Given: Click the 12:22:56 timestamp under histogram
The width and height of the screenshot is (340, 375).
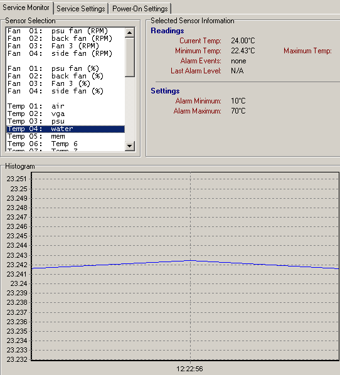Looking at the screenshot, I should pos(189,369).
